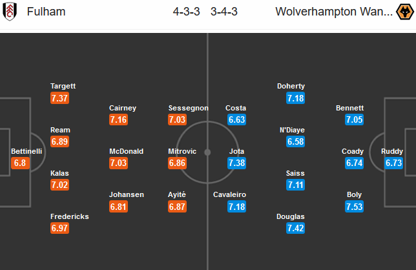Select Boly's 7.53 rating badge
Image resolution: width=416 pixels, height=270 pixels.
(355, 207)
